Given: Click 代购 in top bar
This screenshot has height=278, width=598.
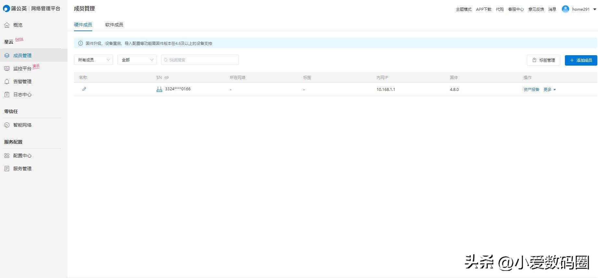Looking at the screenshot, I should pyautogui.click(x=500, y=9).
